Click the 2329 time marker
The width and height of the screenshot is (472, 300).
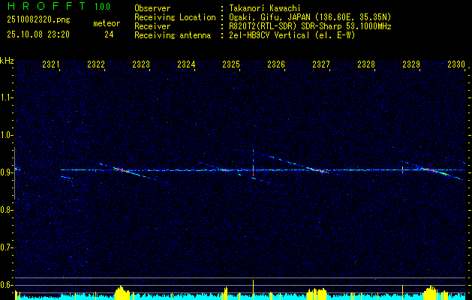[x=411, y=64]
